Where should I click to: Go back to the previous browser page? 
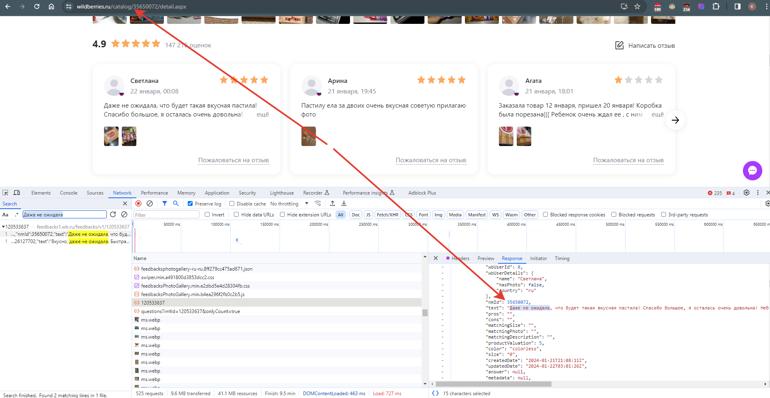8,6
